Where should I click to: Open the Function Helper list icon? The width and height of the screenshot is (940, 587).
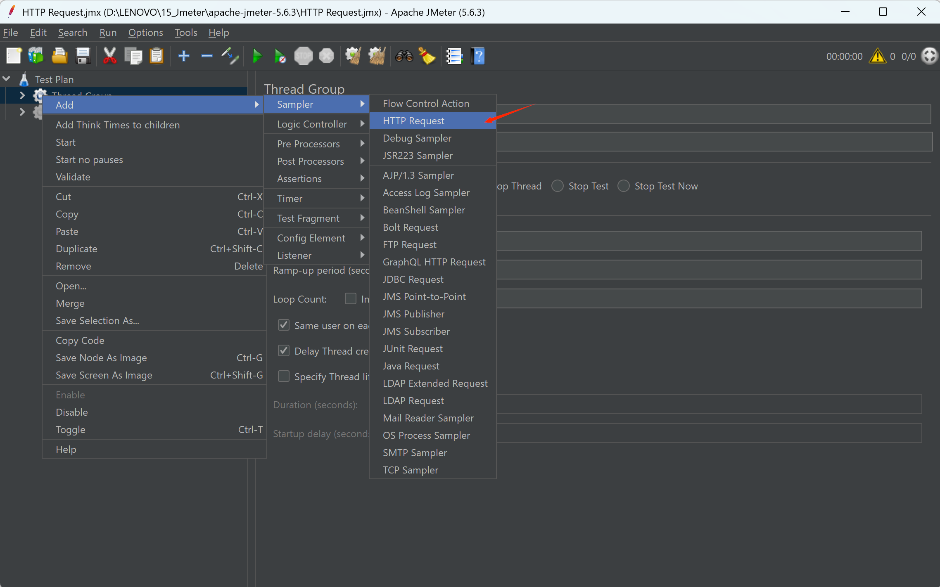[454, 56]
